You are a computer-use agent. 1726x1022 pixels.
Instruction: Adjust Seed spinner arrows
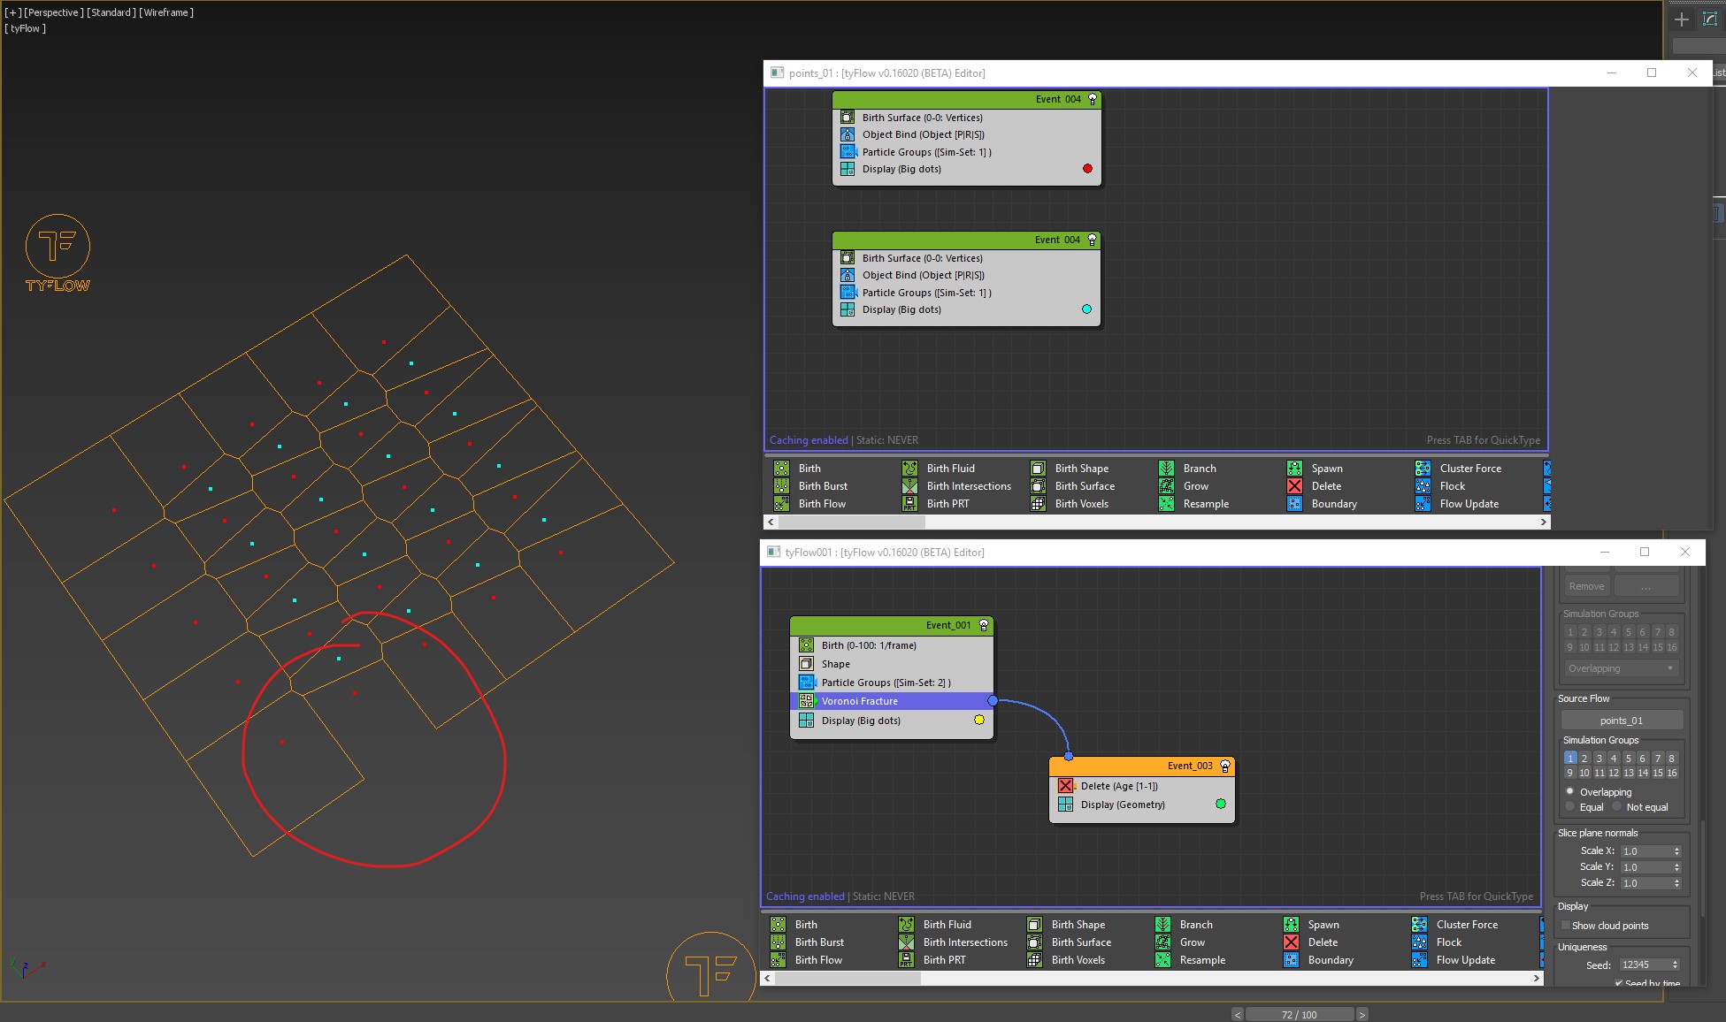(x=1675, y=965)
